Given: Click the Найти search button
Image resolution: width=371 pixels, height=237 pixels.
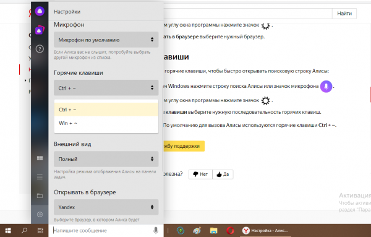Looking at the screenshot, I should coord(344,14).
